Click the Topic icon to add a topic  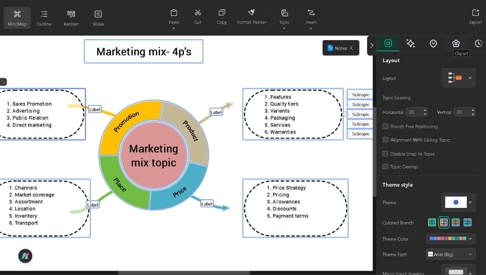(284, 17)
